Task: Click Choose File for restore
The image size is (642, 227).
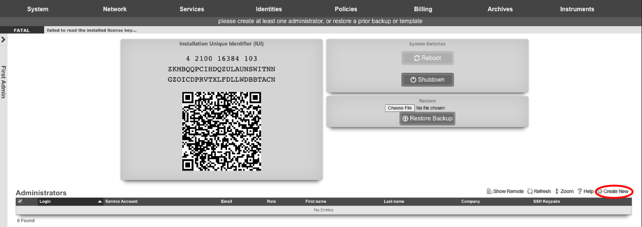Action: pos(400,108)
